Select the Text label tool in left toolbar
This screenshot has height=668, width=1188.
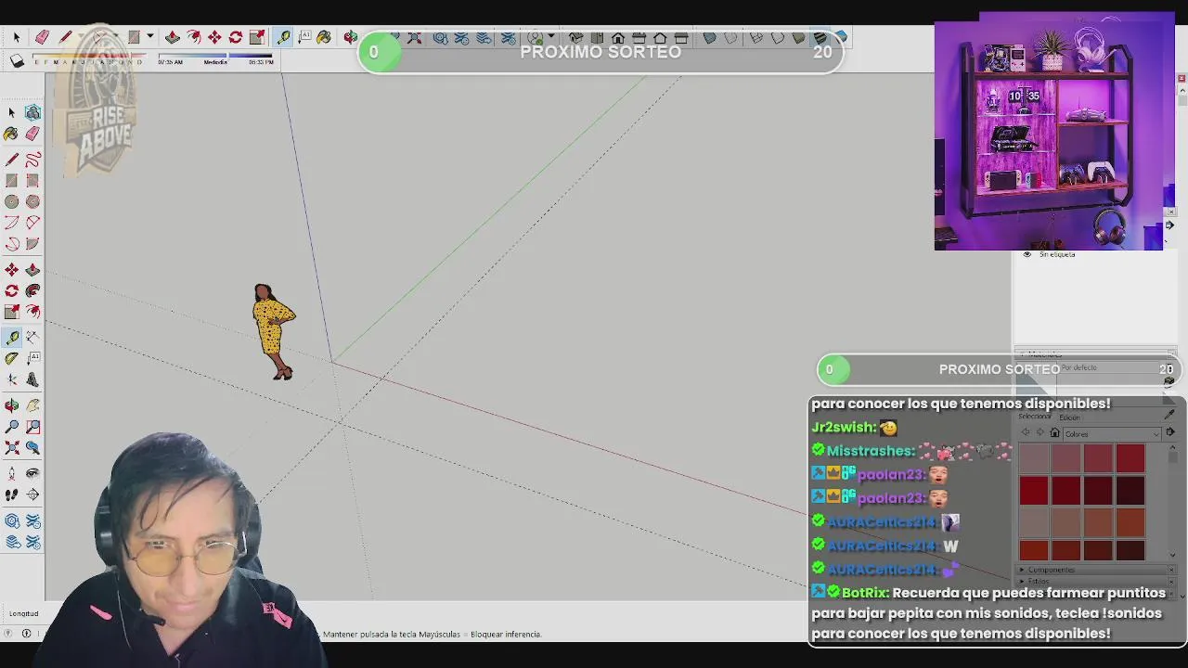[x=32, y=358]
